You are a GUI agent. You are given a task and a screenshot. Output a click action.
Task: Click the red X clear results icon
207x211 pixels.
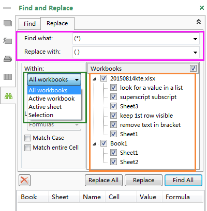(x=24, y=180)
